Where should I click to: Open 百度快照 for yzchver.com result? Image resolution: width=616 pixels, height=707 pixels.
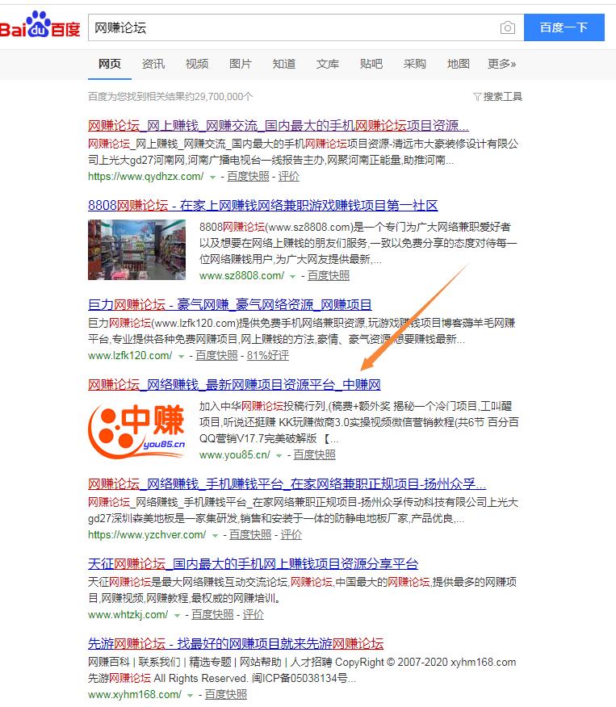coord(250,535)
